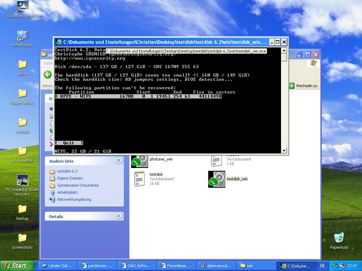The image size is (362, 271).
Task: Click C:\Dokume... console taskbar item
Action: tap(296, 266)
